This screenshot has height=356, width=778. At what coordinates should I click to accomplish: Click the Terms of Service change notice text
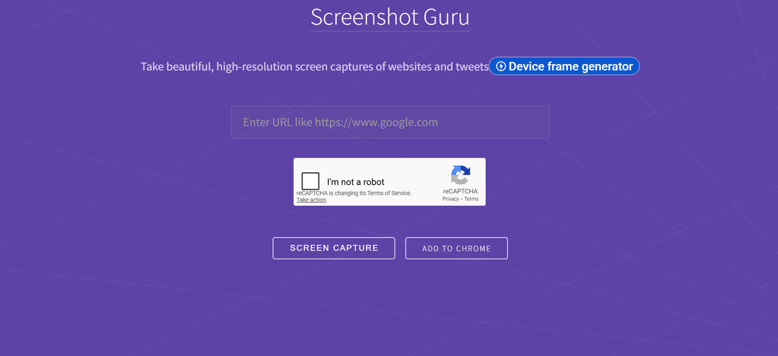354,193
